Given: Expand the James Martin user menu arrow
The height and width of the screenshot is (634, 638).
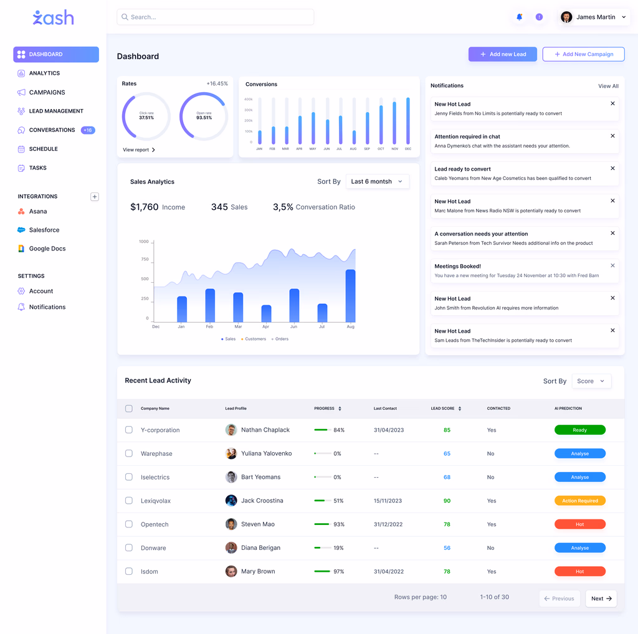Looking at the screenshot, I should pyautogui.click(x=624, y=17).
